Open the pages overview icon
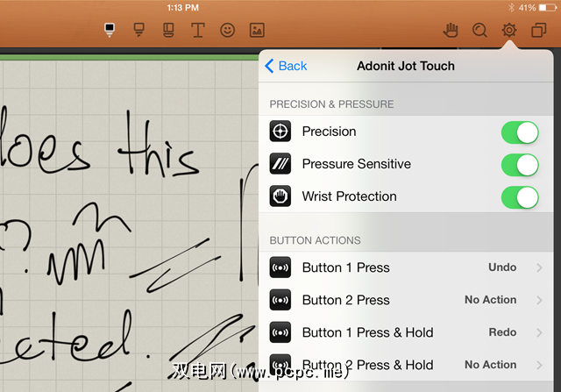The height and width of the screenshot is (392, 561). click(539, 31)
